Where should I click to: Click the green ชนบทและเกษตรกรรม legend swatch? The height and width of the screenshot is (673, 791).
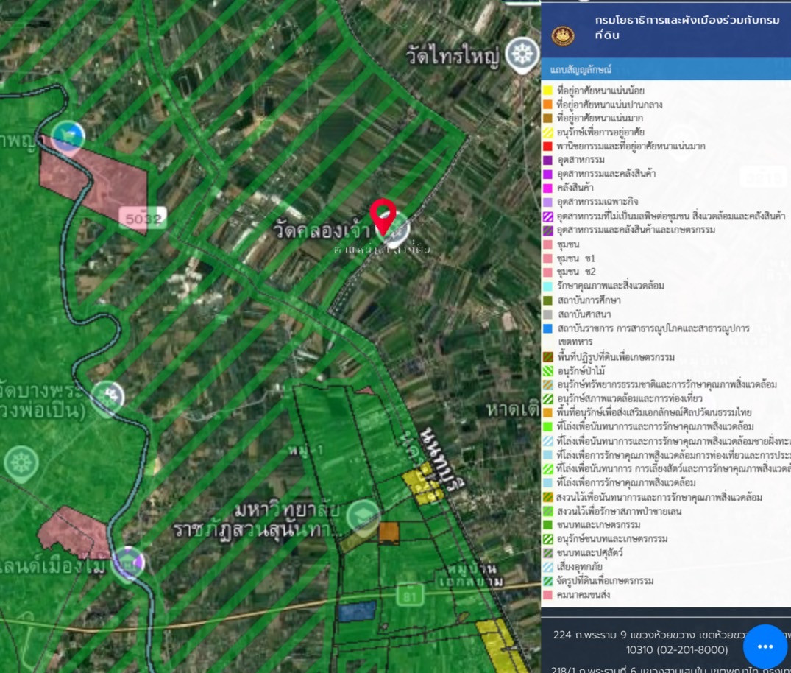(x=547, y=524)
